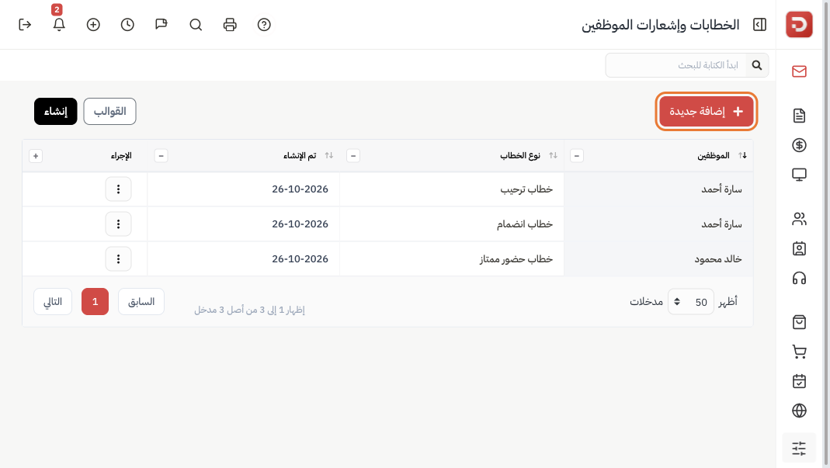830x468 pixels.
Task: Open notifications bell with badge 2
Action: pos(59,25)
